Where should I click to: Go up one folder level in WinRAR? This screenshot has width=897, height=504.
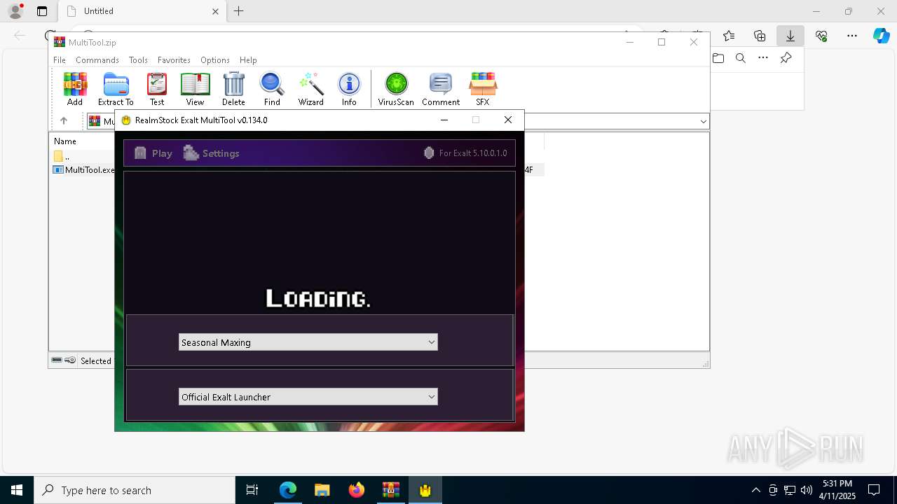pyautogui.click(x=64, y=120)
